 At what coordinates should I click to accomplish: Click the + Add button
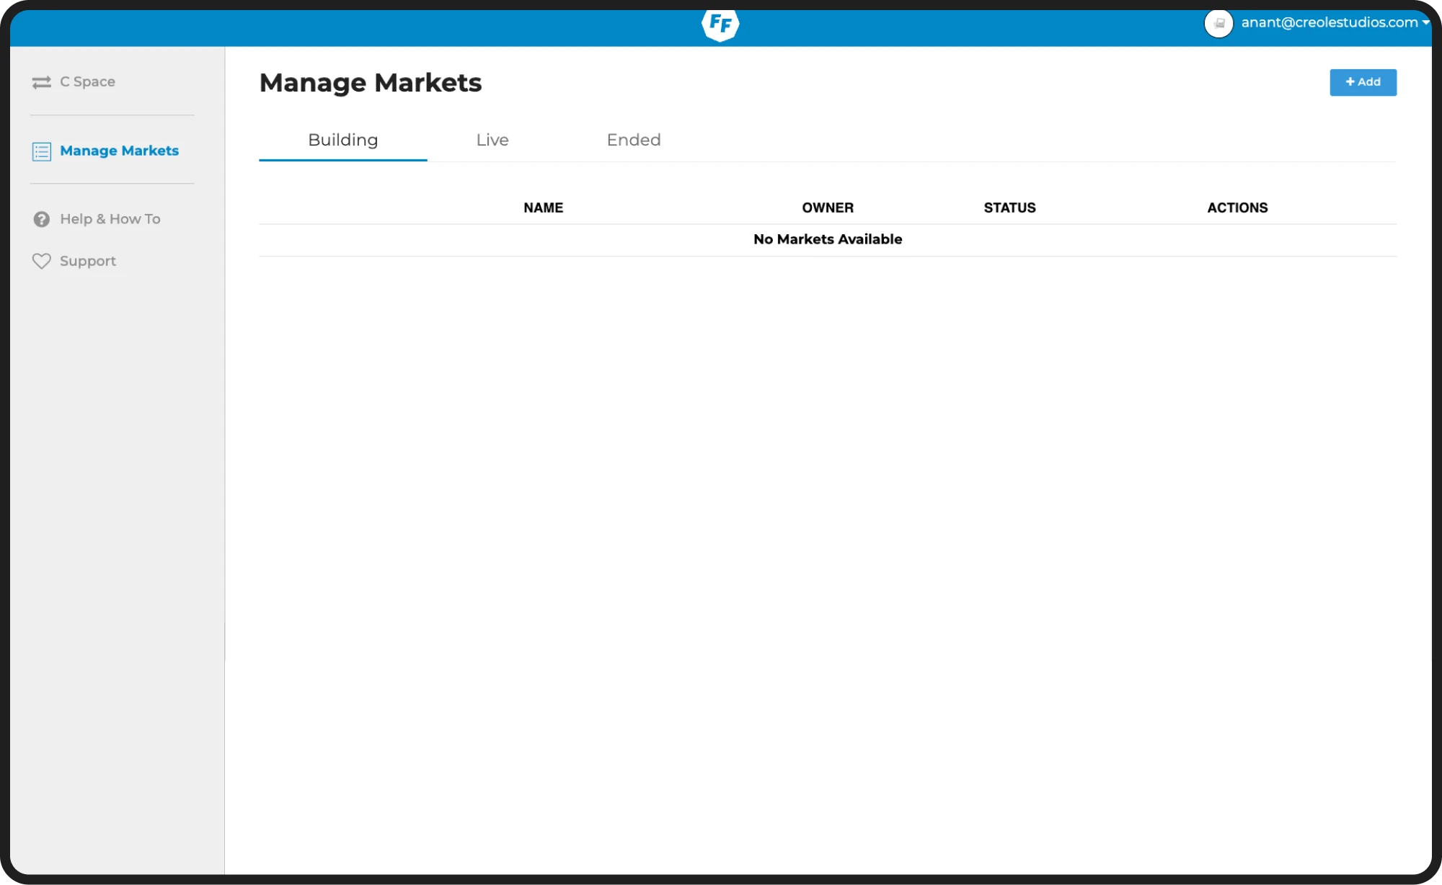(1363, 82)
